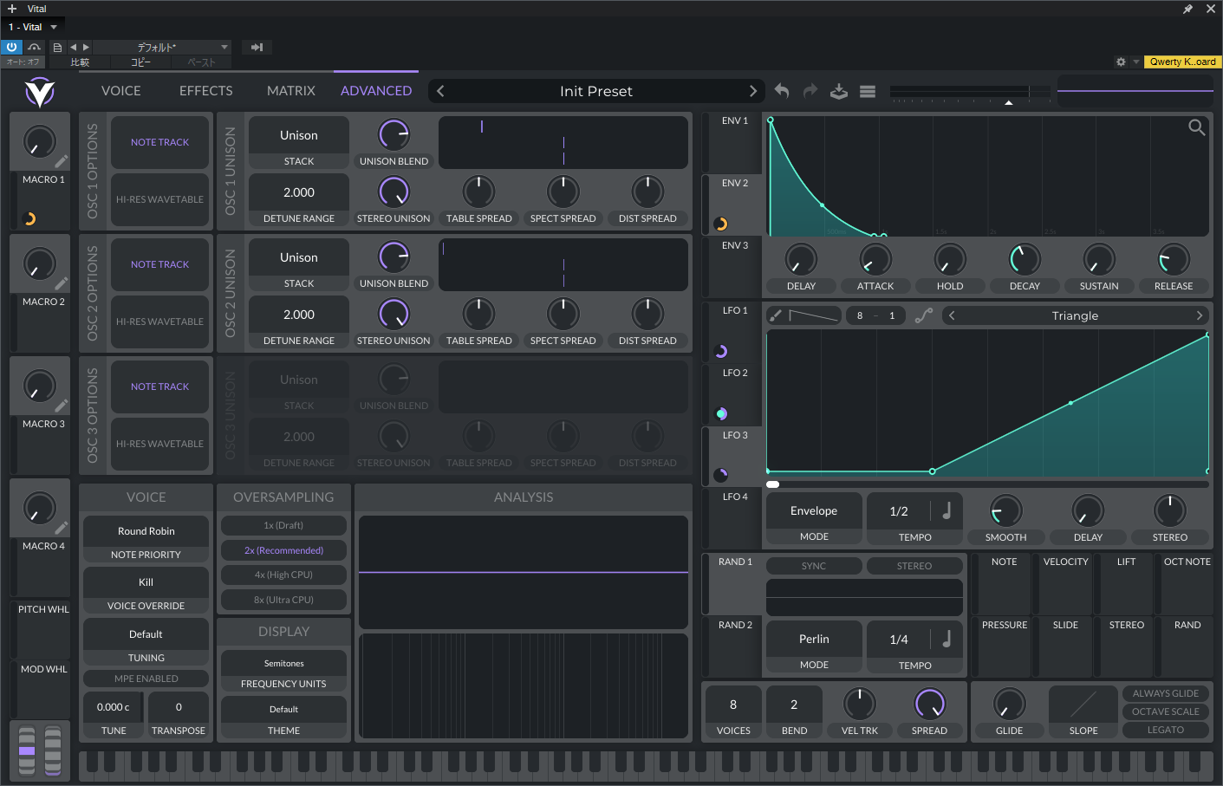The height and width of the screenshot is (786, 1223).
Task: Edit MACRO 3 name with pencil icon
Action: click(x=62, y=406)
